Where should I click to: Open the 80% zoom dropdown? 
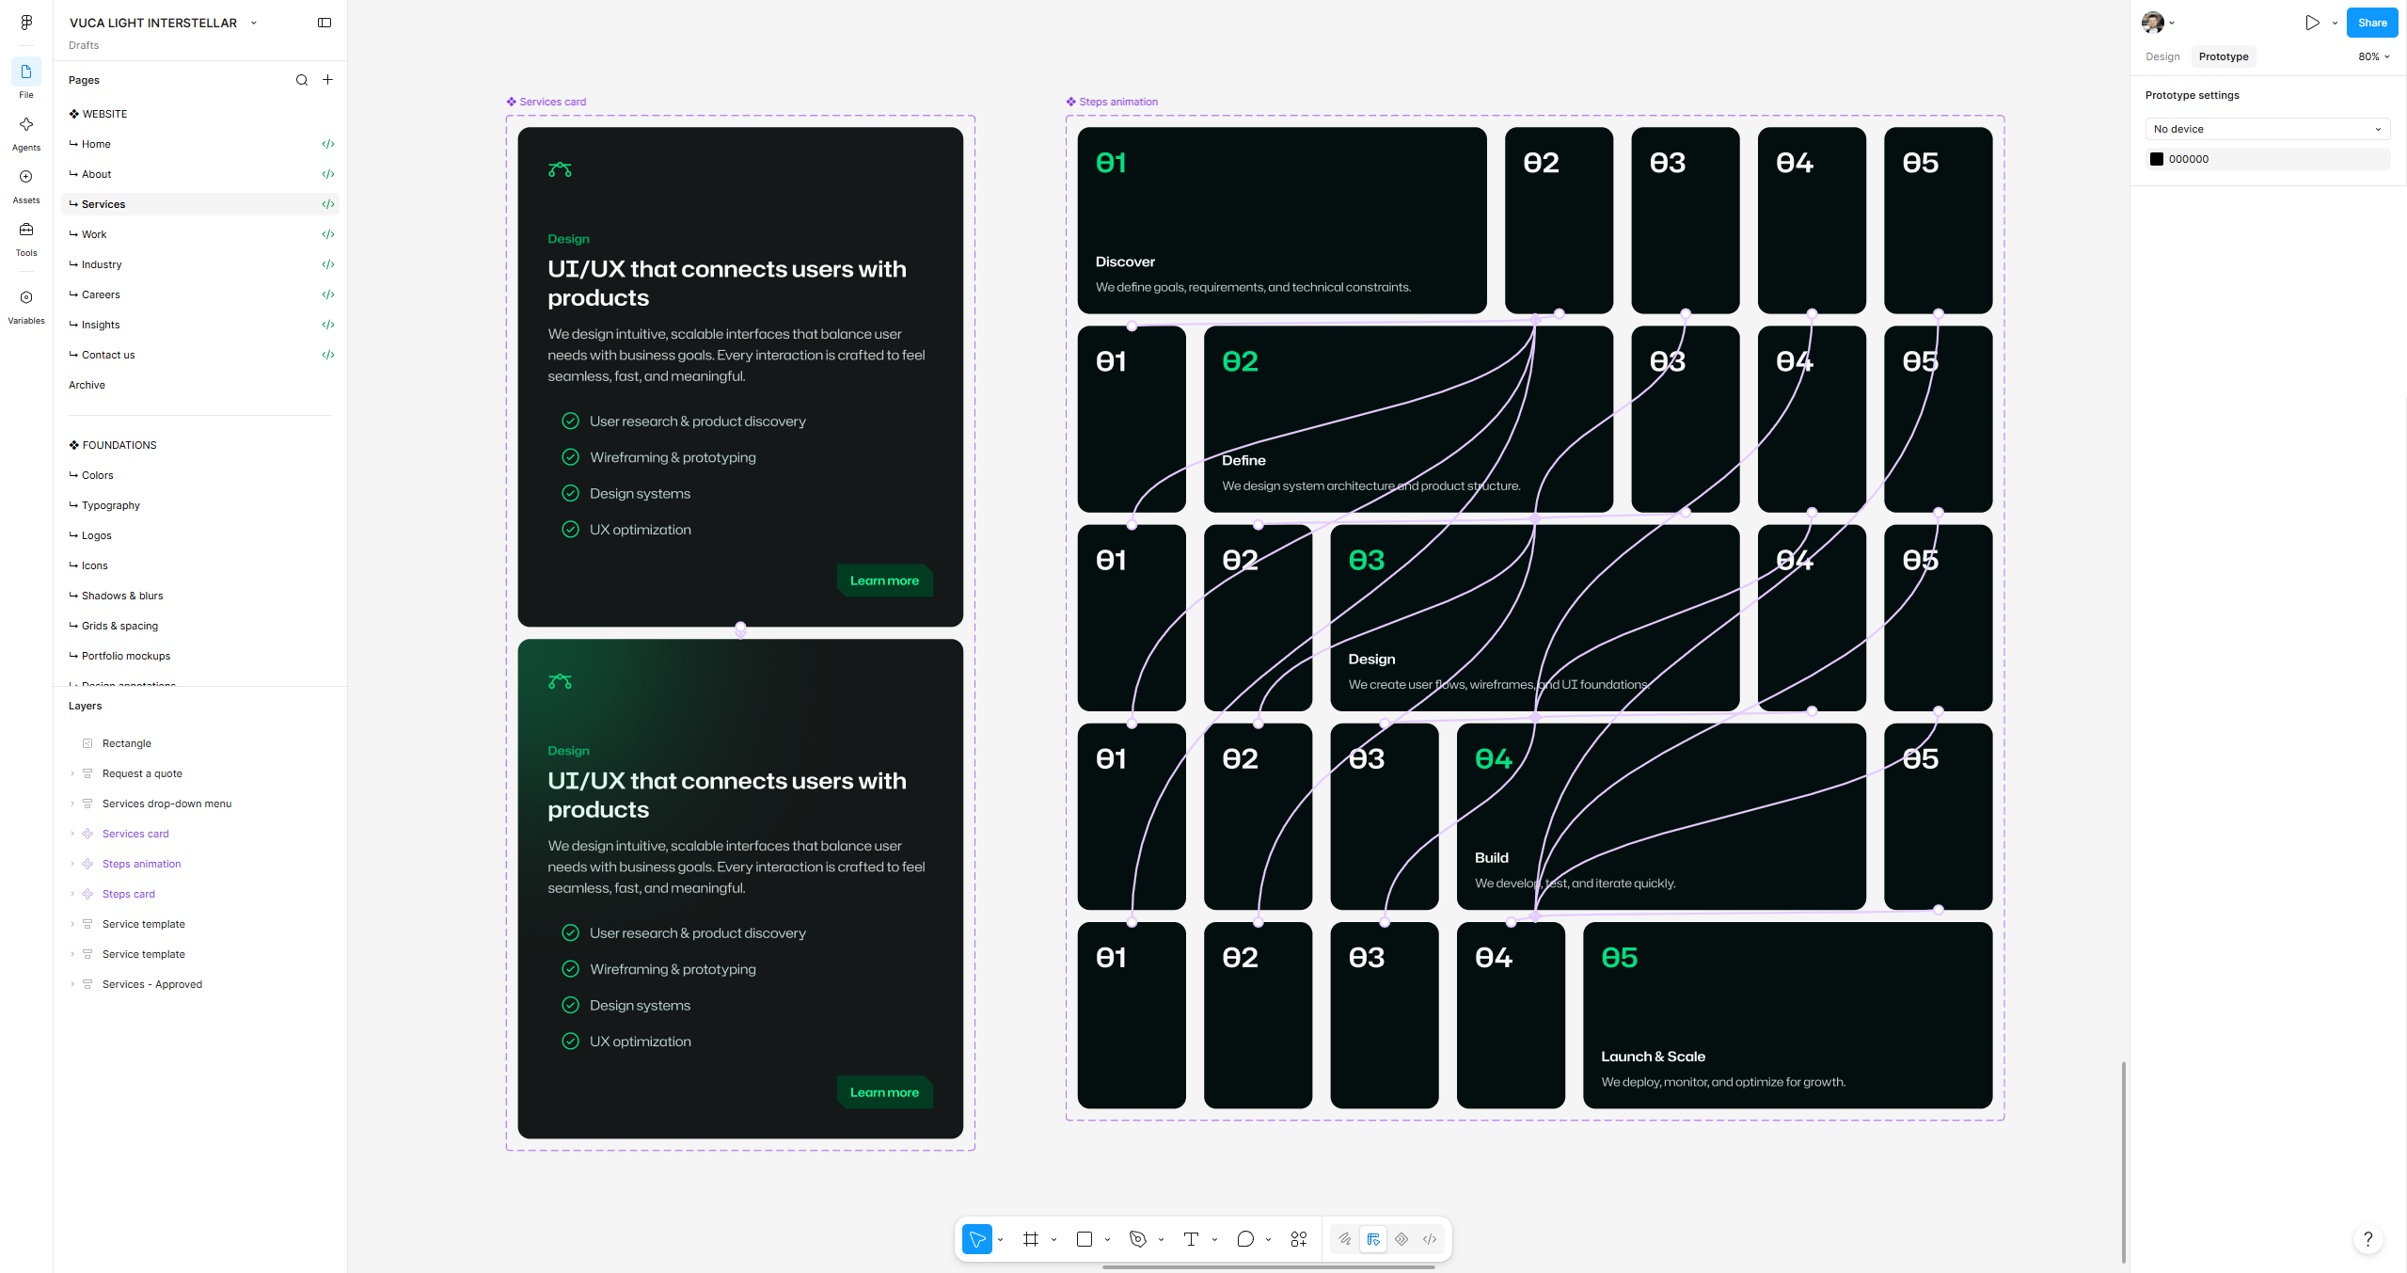pos(2374,56)
